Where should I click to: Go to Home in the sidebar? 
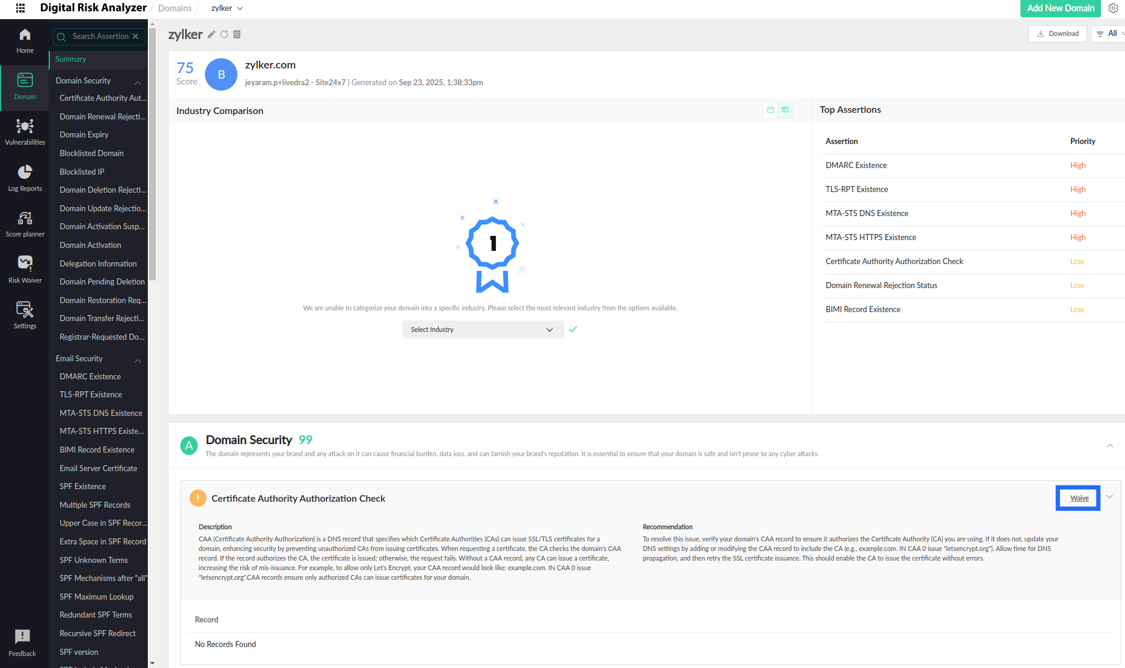(25, 41)
